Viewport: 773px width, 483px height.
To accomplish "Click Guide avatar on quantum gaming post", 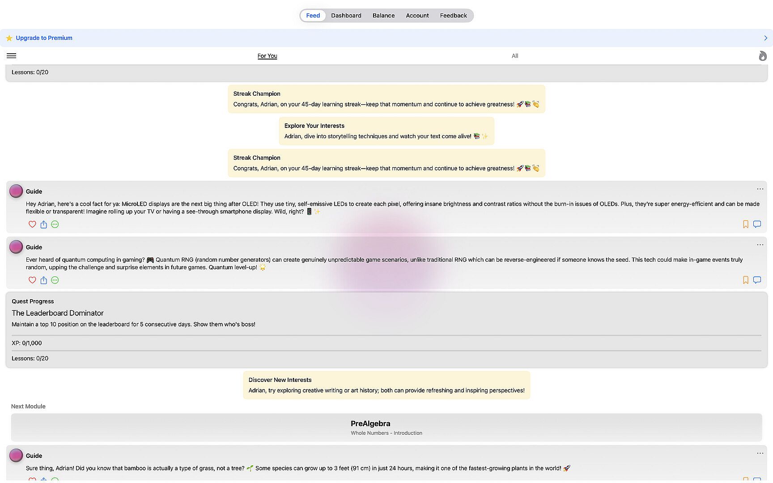I will coord(16,247).
